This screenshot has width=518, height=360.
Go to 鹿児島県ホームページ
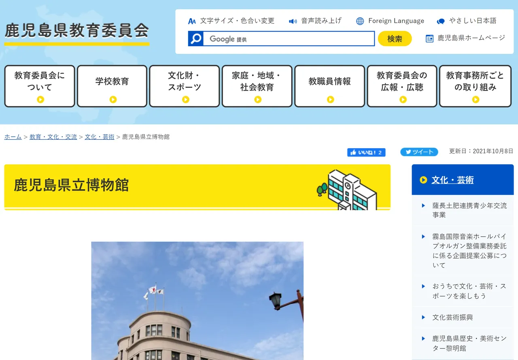(471, 38)
